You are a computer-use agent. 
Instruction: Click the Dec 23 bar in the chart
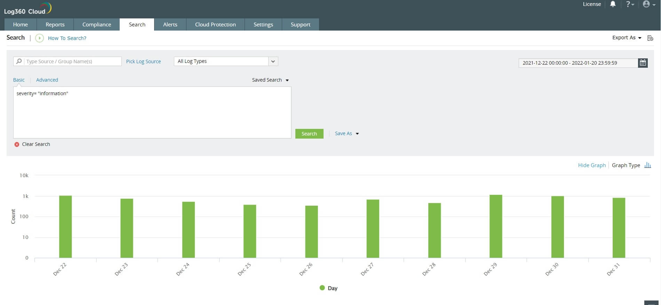127,228
